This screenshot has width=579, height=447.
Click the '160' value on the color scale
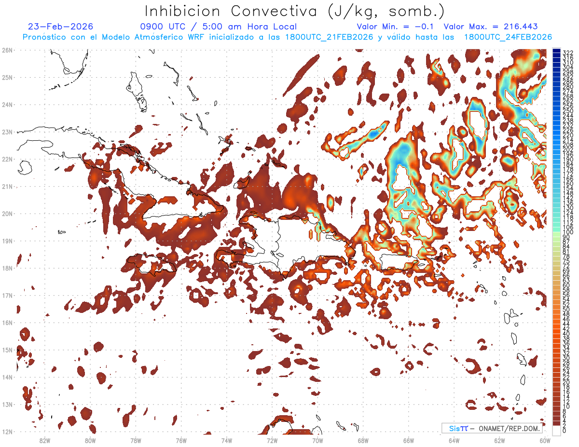[567, 184]
